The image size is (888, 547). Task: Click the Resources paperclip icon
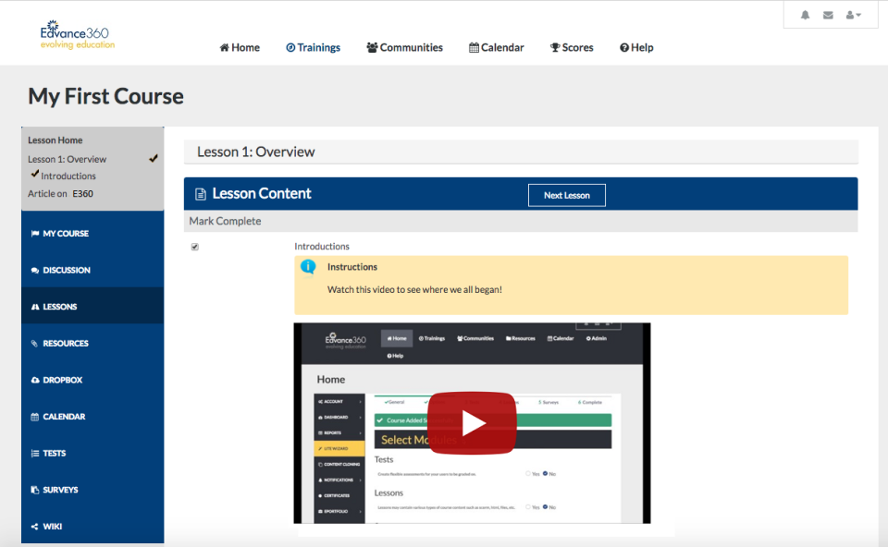pyautogui.click(x=34, y=344)
